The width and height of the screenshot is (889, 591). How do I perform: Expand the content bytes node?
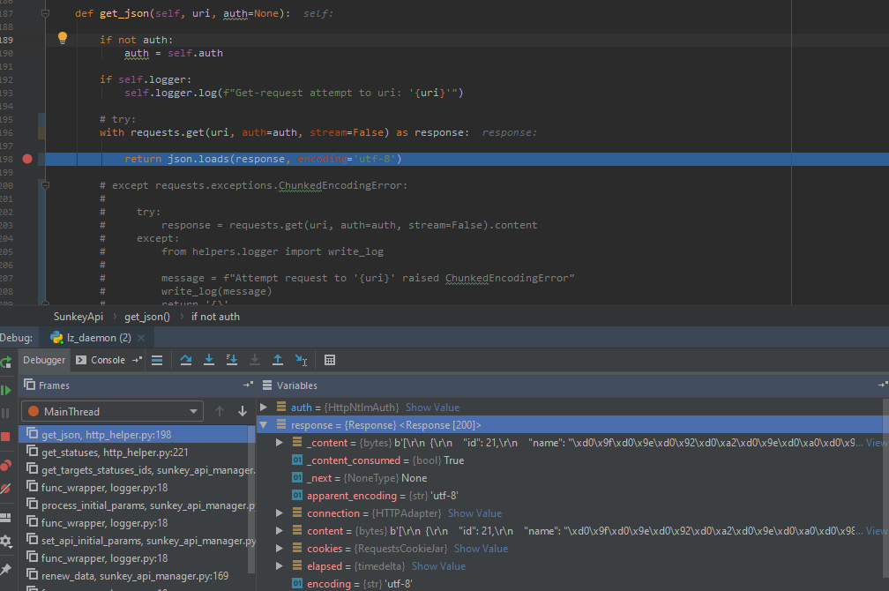tap(280, 531)
